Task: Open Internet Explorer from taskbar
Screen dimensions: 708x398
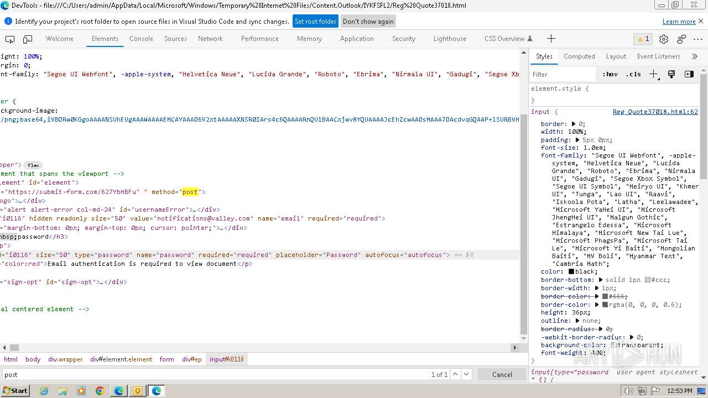Action: pyautogui.click(x=44, y=391)
